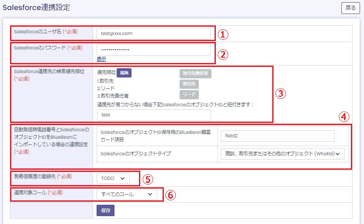Image resolution: width=364 pixels, height=224 pixels.
Task: Click the circled number 6 marker
Action: (x=171, y=195)
